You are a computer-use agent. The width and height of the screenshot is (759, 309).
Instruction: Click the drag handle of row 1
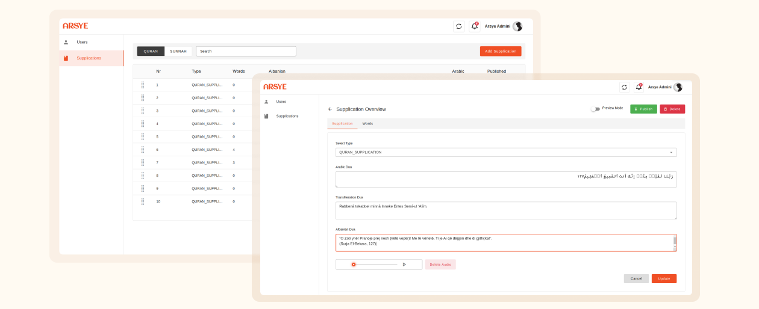pos(143,85)
